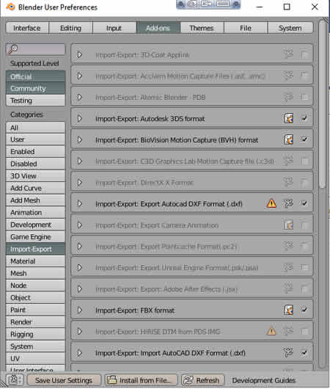Click the community icon on C3D Graphics Lab row

[x=288, y=161]
